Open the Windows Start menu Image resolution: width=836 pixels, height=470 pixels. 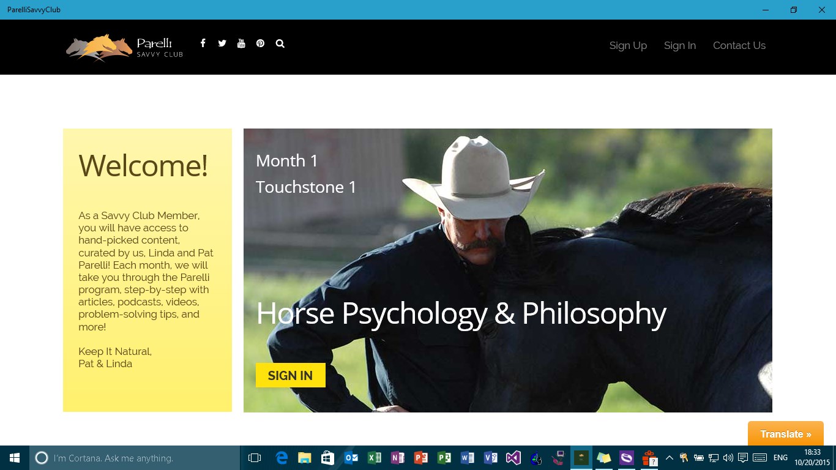pyautogui.click(x=15, y=458)
